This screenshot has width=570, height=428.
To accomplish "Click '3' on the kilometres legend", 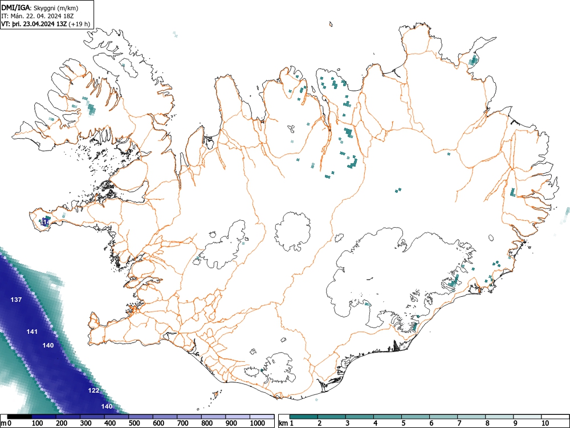I will pyautogui.click(x=347, y=423).
